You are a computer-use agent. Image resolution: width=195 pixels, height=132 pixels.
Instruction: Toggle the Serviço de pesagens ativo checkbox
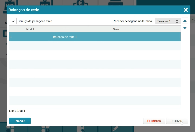pyautogui.click(x=13, y=21)
